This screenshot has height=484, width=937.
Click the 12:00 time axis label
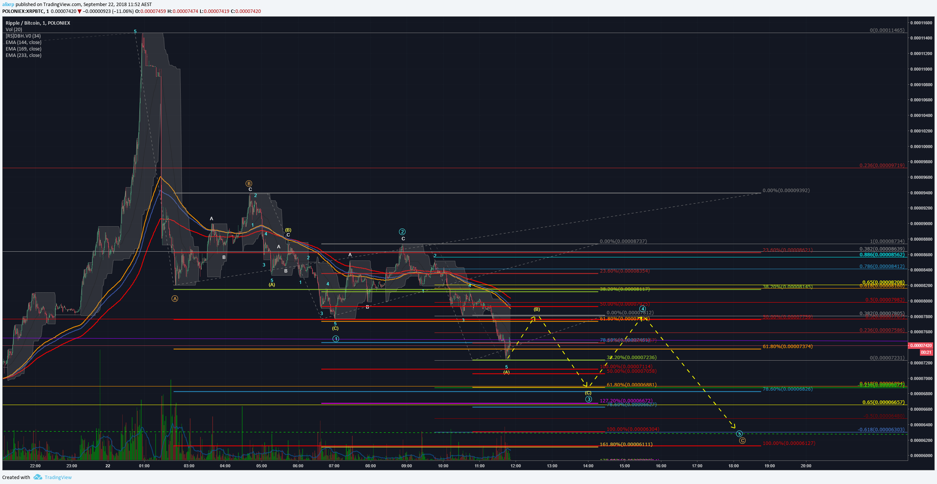(516, 466)
